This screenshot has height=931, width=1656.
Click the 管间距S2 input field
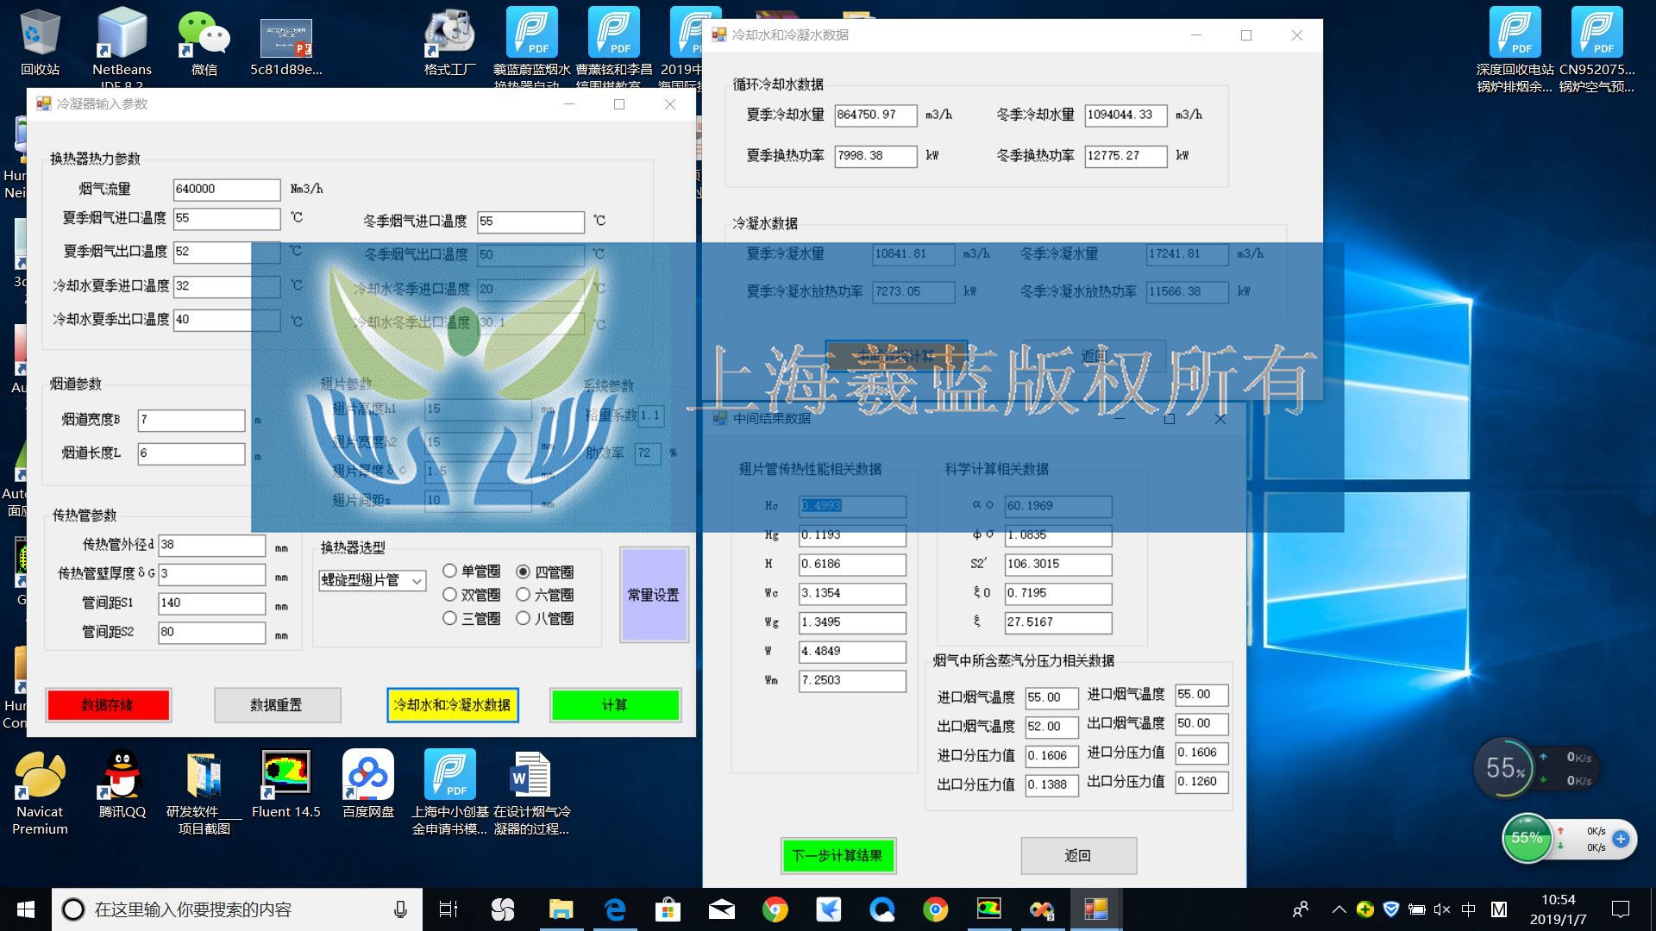(212, 632)
